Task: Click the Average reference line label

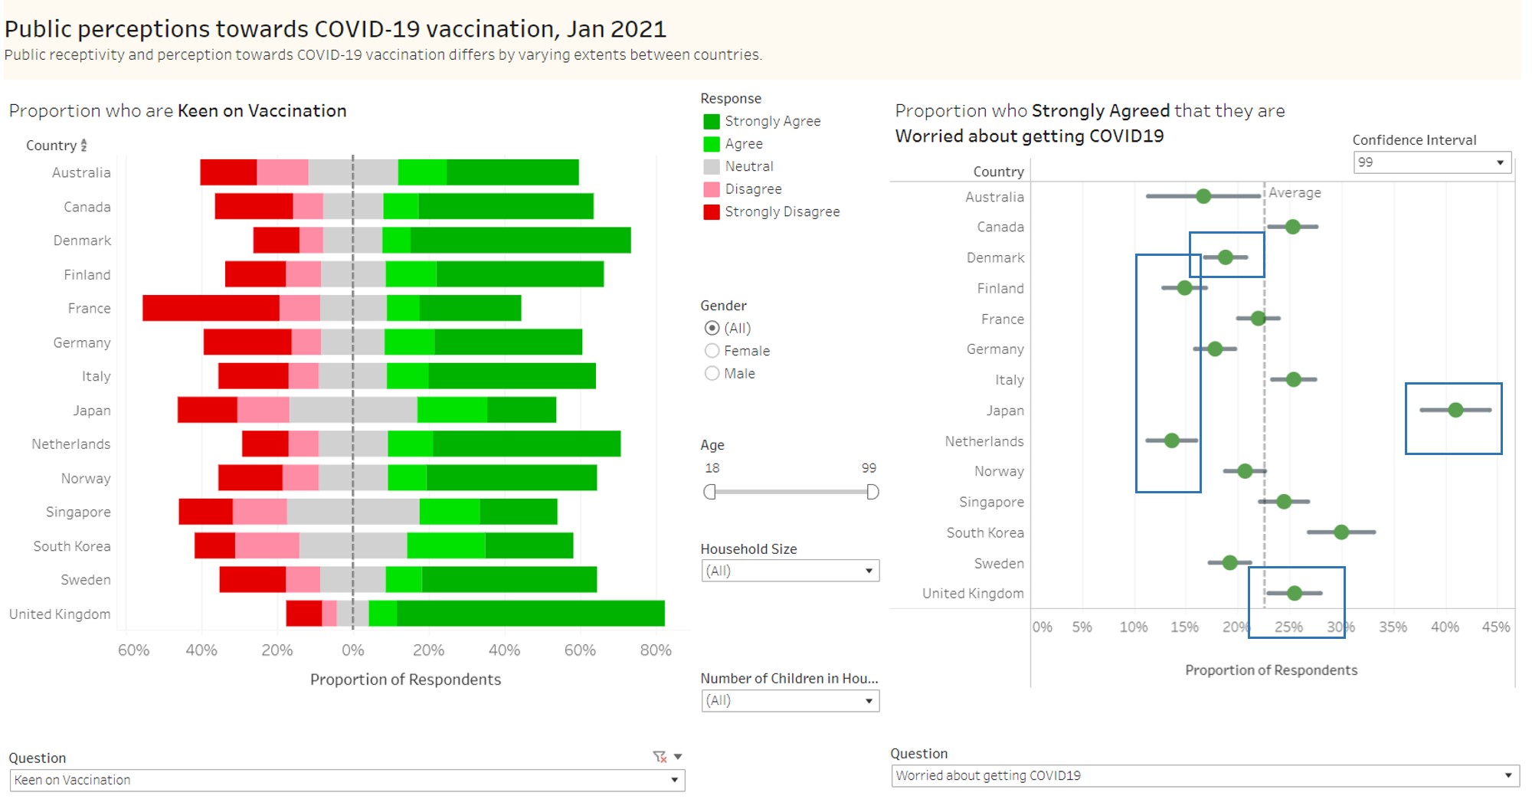Action: click(1295, 193)
